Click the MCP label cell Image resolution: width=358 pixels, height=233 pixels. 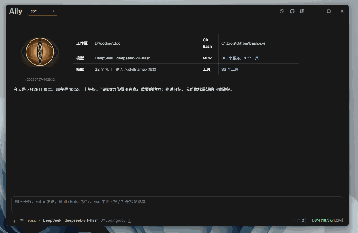click(209, 58)
